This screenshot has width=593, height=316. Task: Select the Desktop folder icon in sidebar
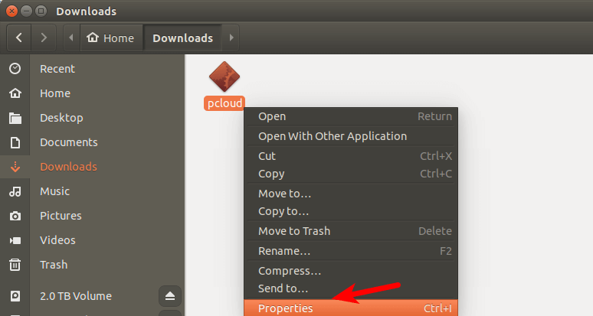click(15, 118)
